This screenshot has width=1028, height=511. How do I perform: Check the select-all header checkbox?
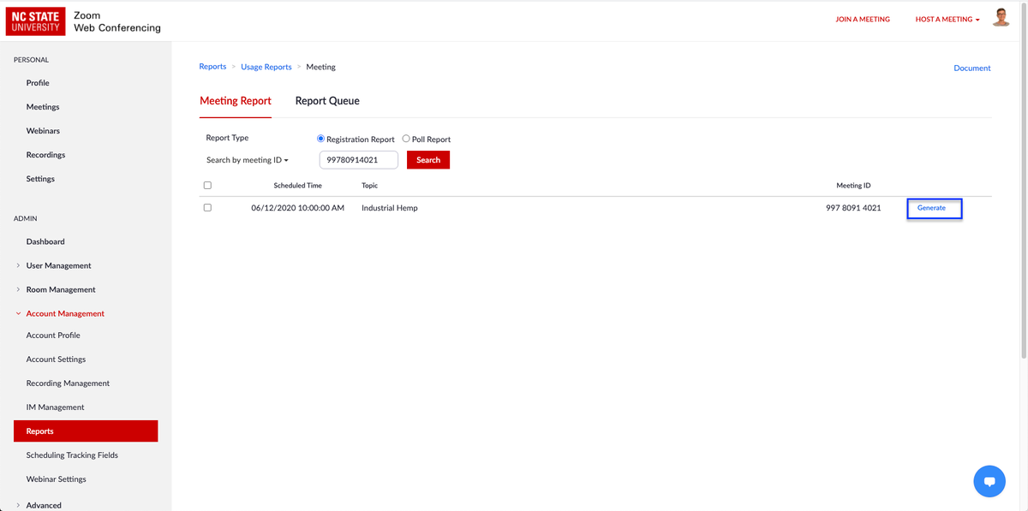point(206,184)
